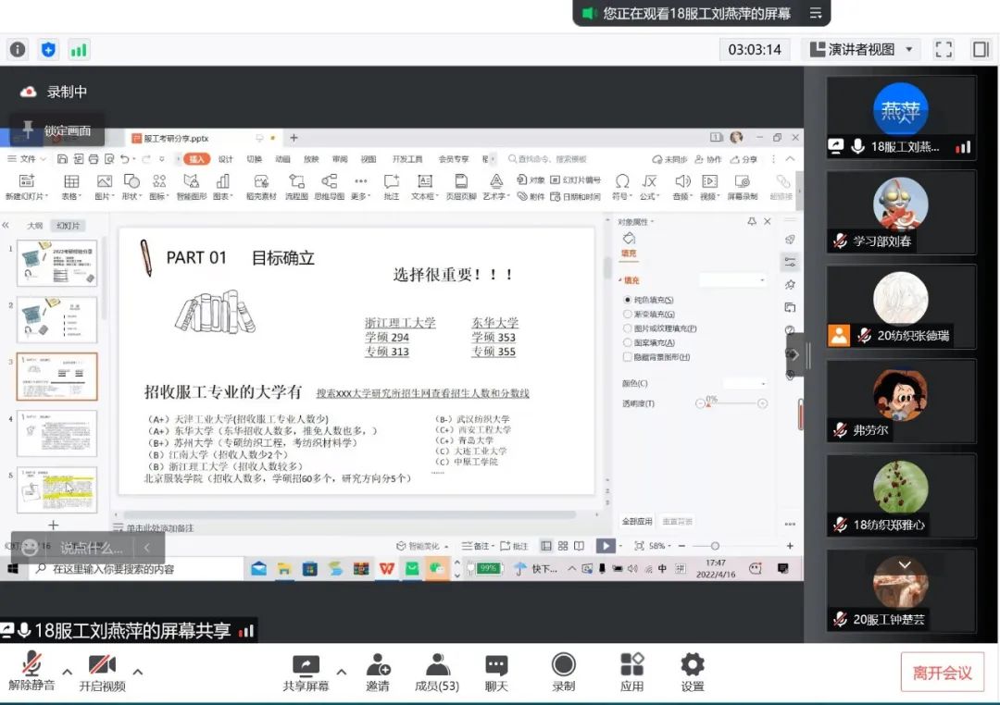The width and height of the screenshot is (1000, 705).
Task: Enter full screen mode icon
Action: (x=943, y=49)
